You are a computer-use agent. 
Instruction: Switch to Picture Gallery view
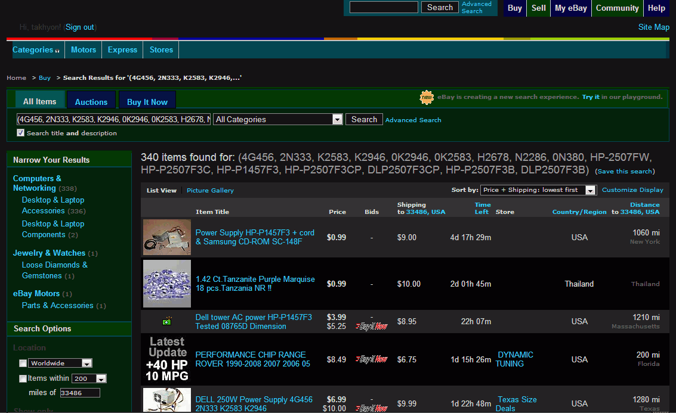pos(210,190)
